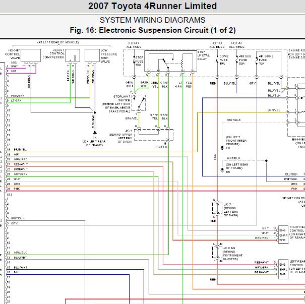The height and width of the screenshot is (304, 305).
Task: Click pin 8 "LT GRN" wire label
Action: (x=16, y=101)
